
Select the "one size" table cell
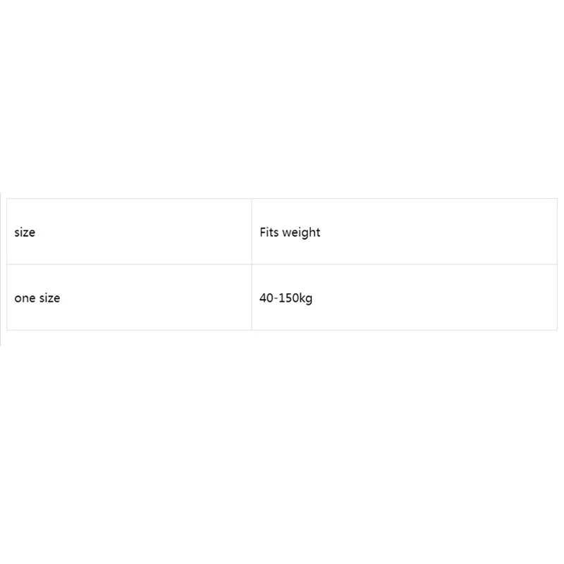tap(129, 298)
